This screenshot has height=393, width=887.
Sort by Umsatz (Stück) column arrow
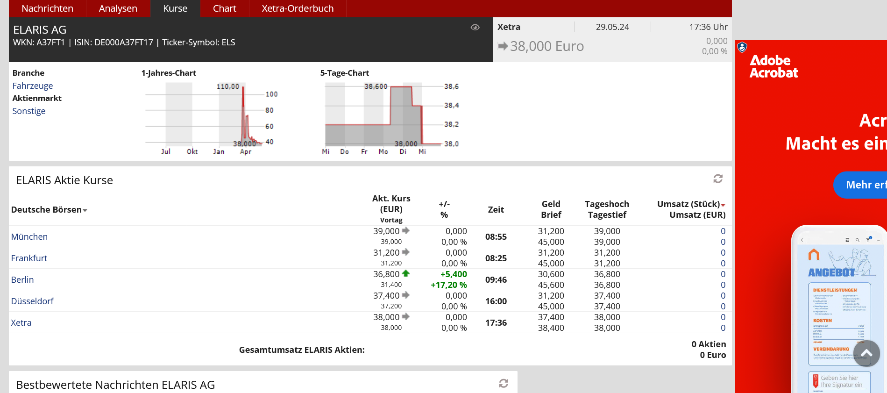[x=723, y=205]
